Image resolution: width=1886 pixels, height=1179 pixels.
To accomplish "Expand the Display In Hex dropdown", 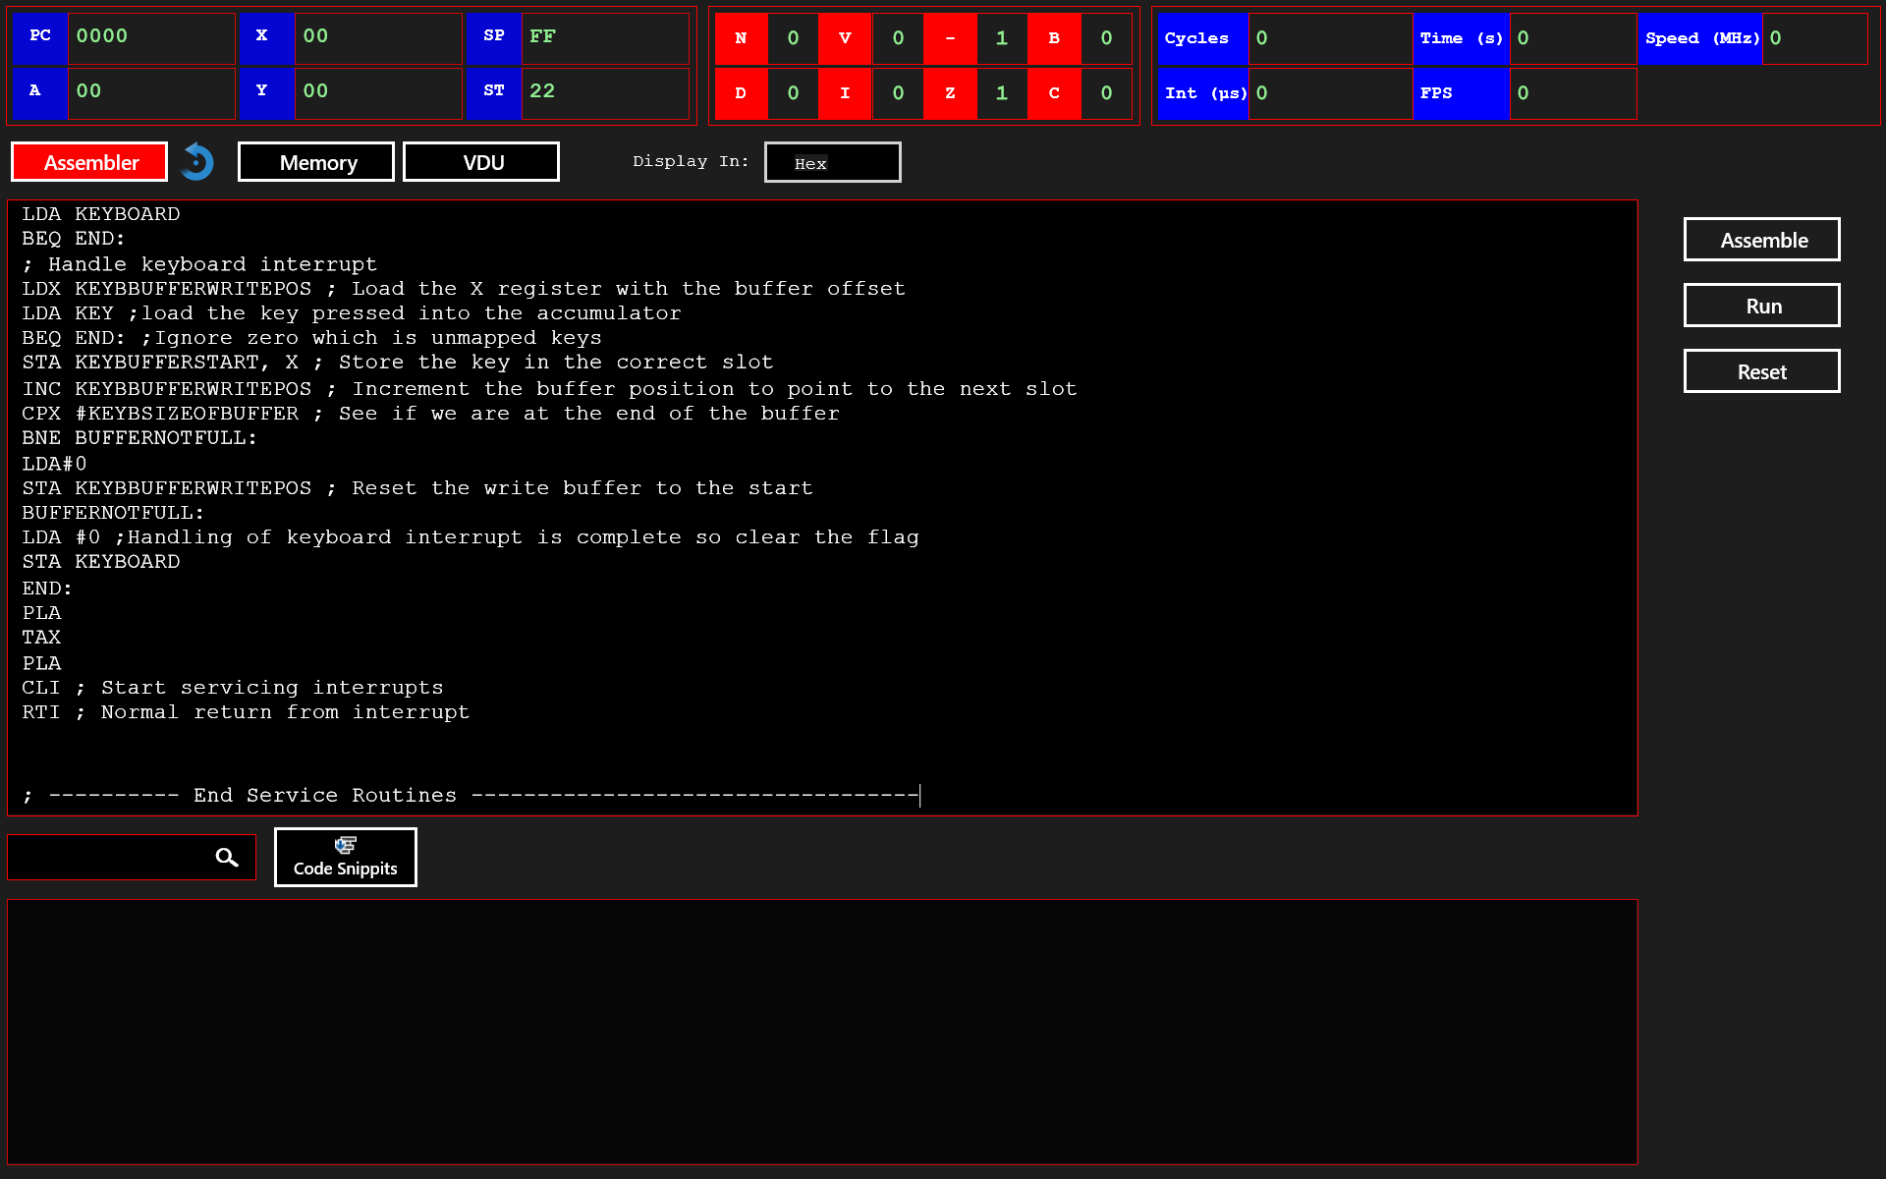I will tap(832, 163).
